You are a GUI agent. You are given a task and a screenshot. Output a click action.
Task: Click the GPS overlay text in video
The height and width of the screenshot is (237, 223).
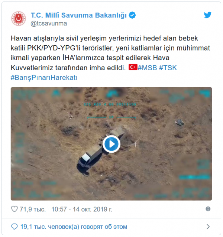(x=110, y=104)
